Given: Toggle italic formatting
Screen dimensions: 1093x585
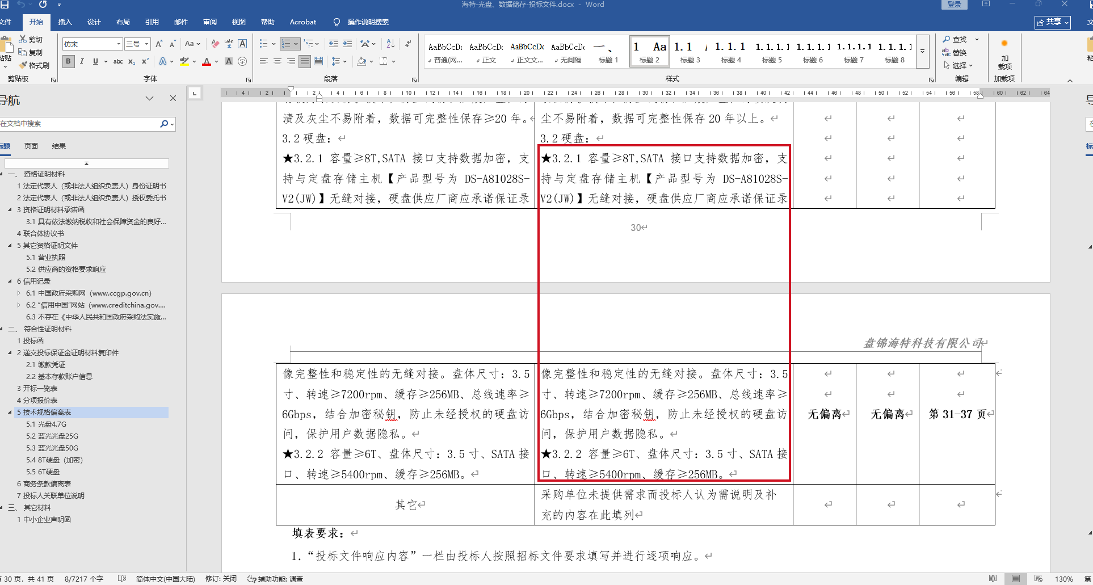Looking at the screenshot, I should (82, 61).
